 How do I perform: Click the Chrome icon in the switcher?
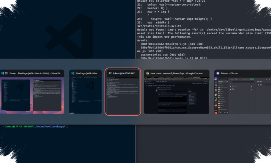click(x=148, y=73)
